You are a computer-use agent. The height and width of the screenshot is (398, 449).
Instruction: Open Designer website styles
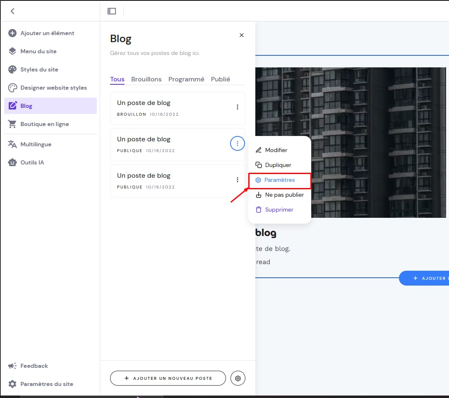point(53,88)
